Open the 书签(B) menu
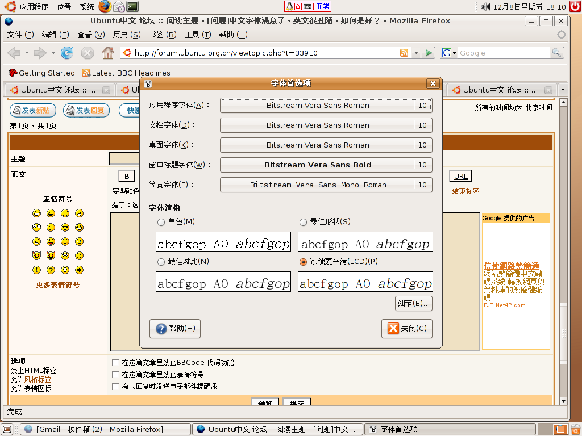Image resolution: width=582 pixels, height=436 pixels. [162, 35]
